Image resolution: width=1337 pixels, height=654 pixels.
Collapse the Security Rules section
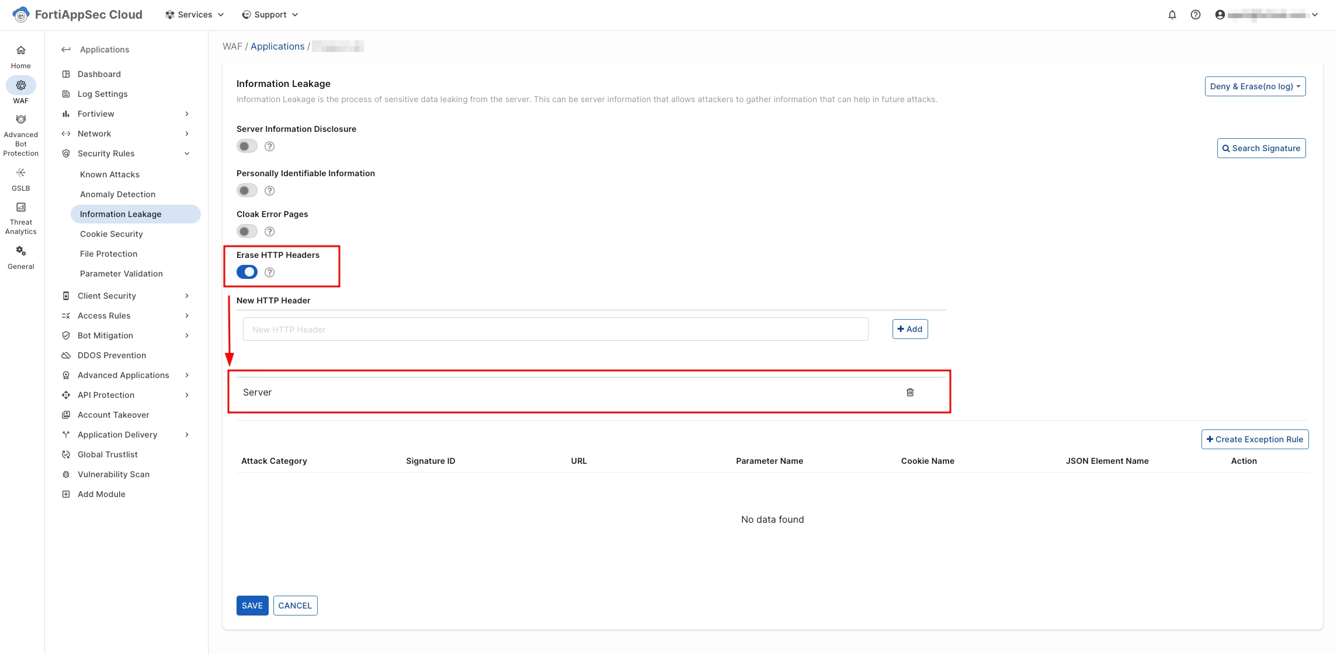(127, 153)
